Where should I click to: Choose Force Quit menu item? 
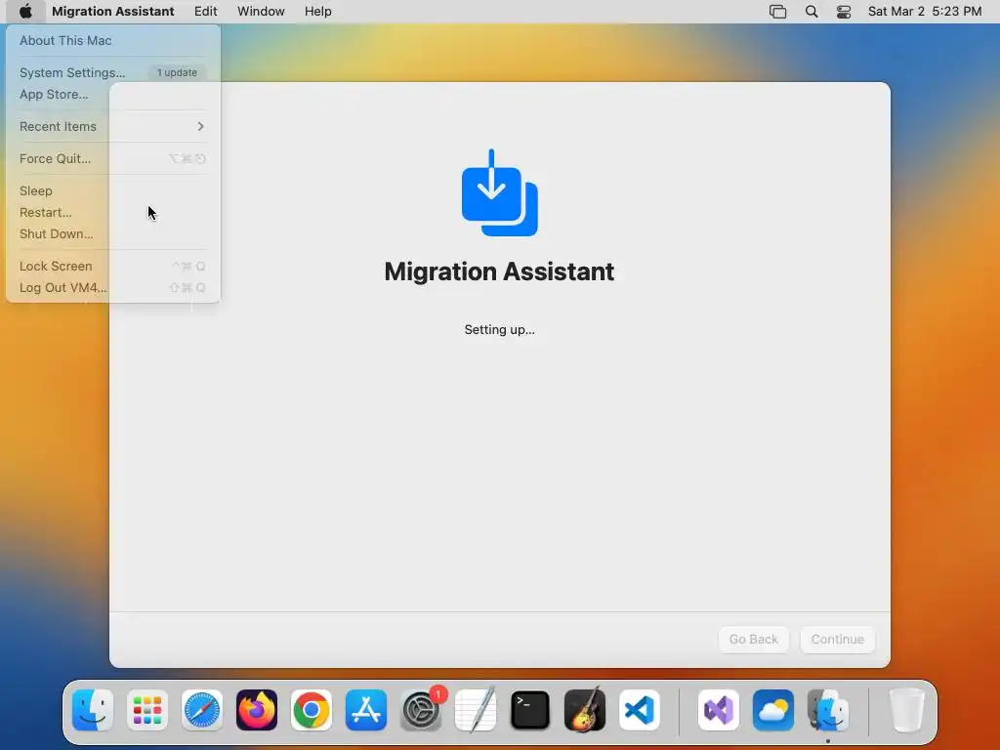pyautogui.click(x=113, y=159)
